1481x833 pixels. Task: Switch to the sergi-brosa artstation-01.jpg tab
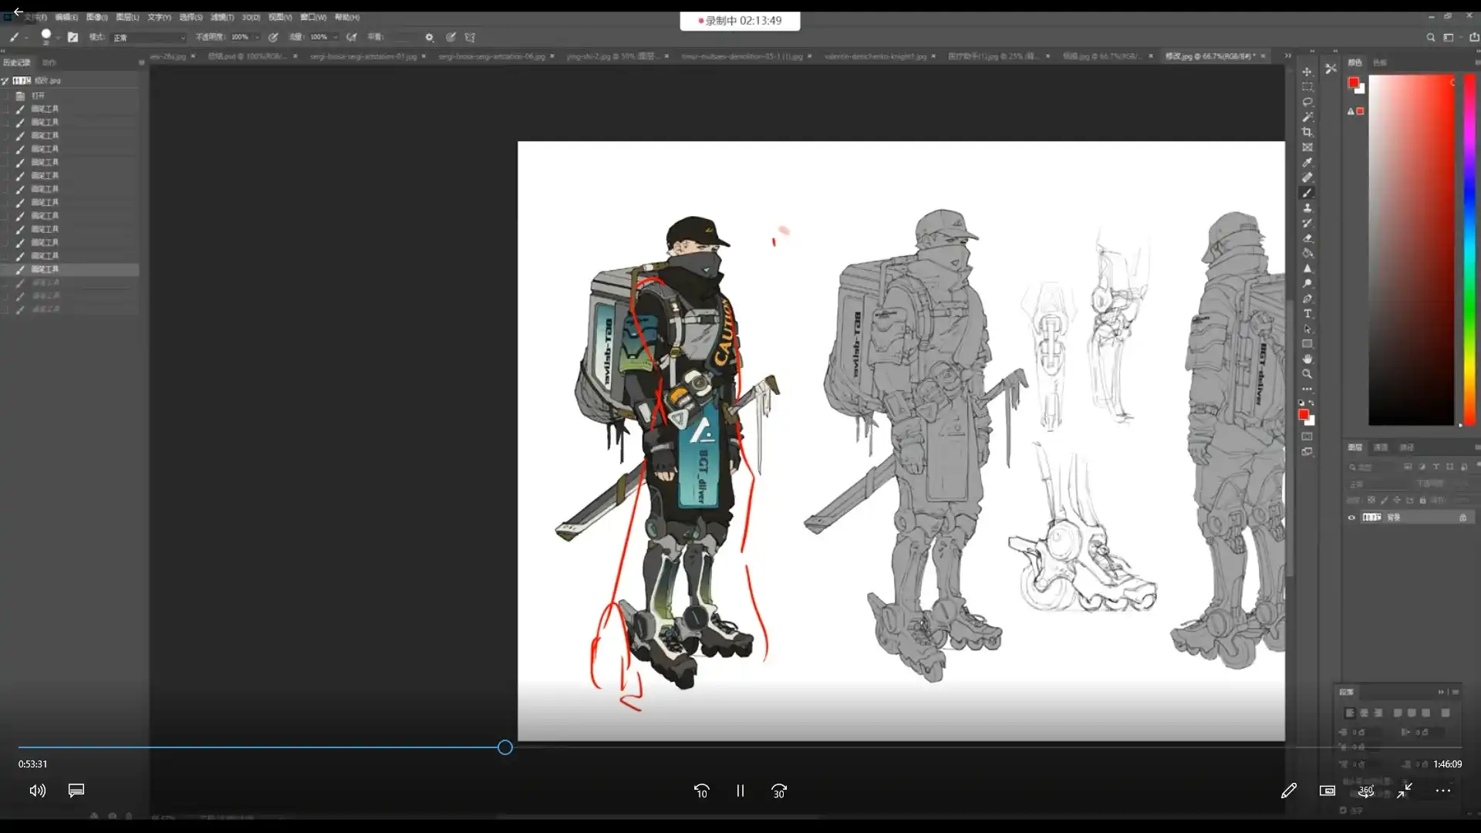(363, 56)
